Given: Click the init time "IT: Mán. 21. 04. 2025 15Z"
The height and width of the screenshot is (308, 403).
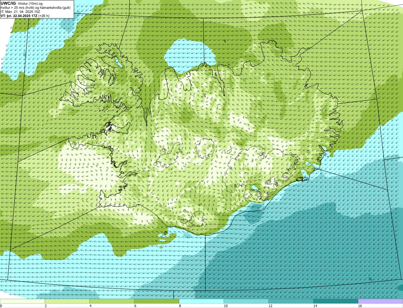Looking at the screenshot, I should pos(20,12).
